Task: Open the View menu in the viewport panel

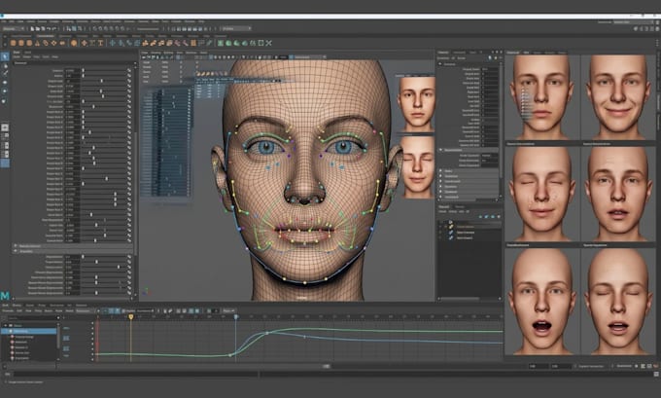Action: coord(145,53)
